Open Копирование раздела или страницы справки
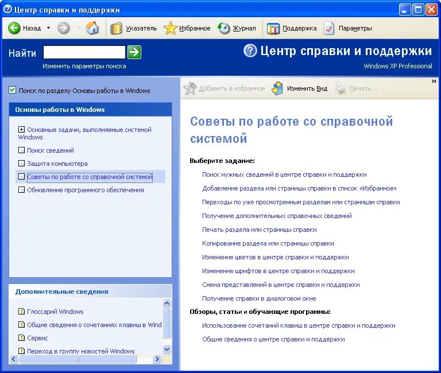Viewport: 441px width, 373px height. [268, 243]
